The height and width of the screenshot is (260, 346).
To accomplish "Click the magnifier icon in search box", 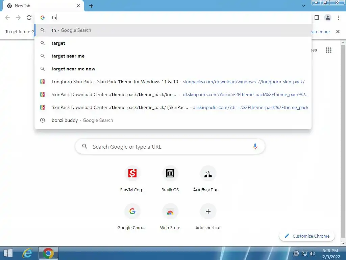I will tap(84, 146).
